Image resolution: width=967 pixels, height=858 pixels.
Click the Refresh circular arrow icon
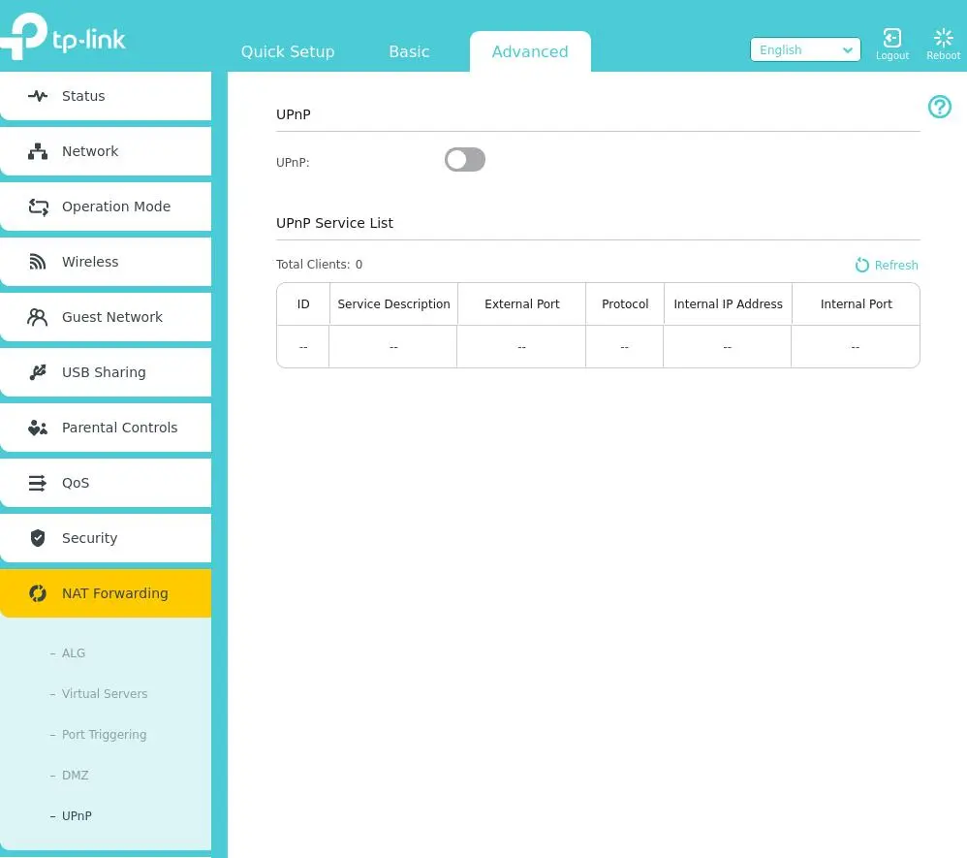pyautogui.click(x=861, y=265)
